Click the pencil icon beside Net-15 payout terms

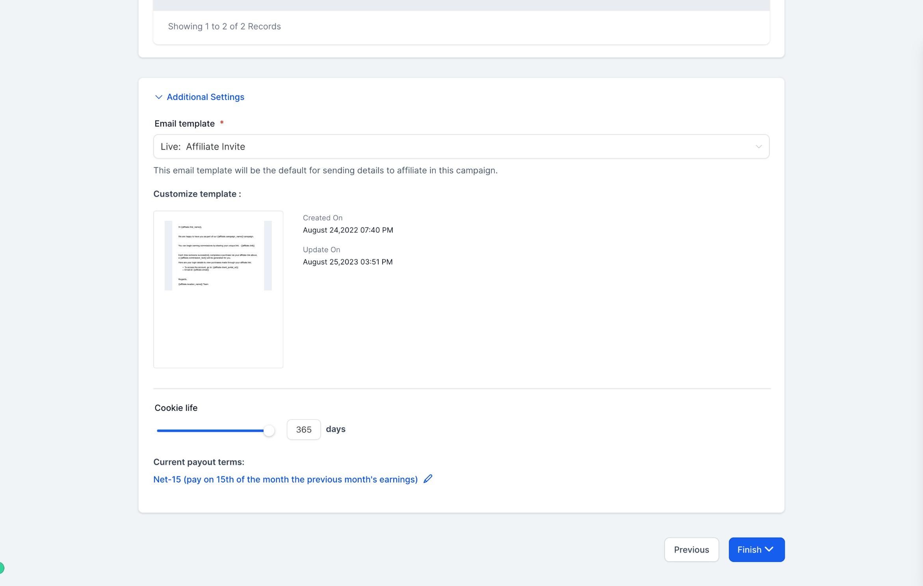point(428,479)
